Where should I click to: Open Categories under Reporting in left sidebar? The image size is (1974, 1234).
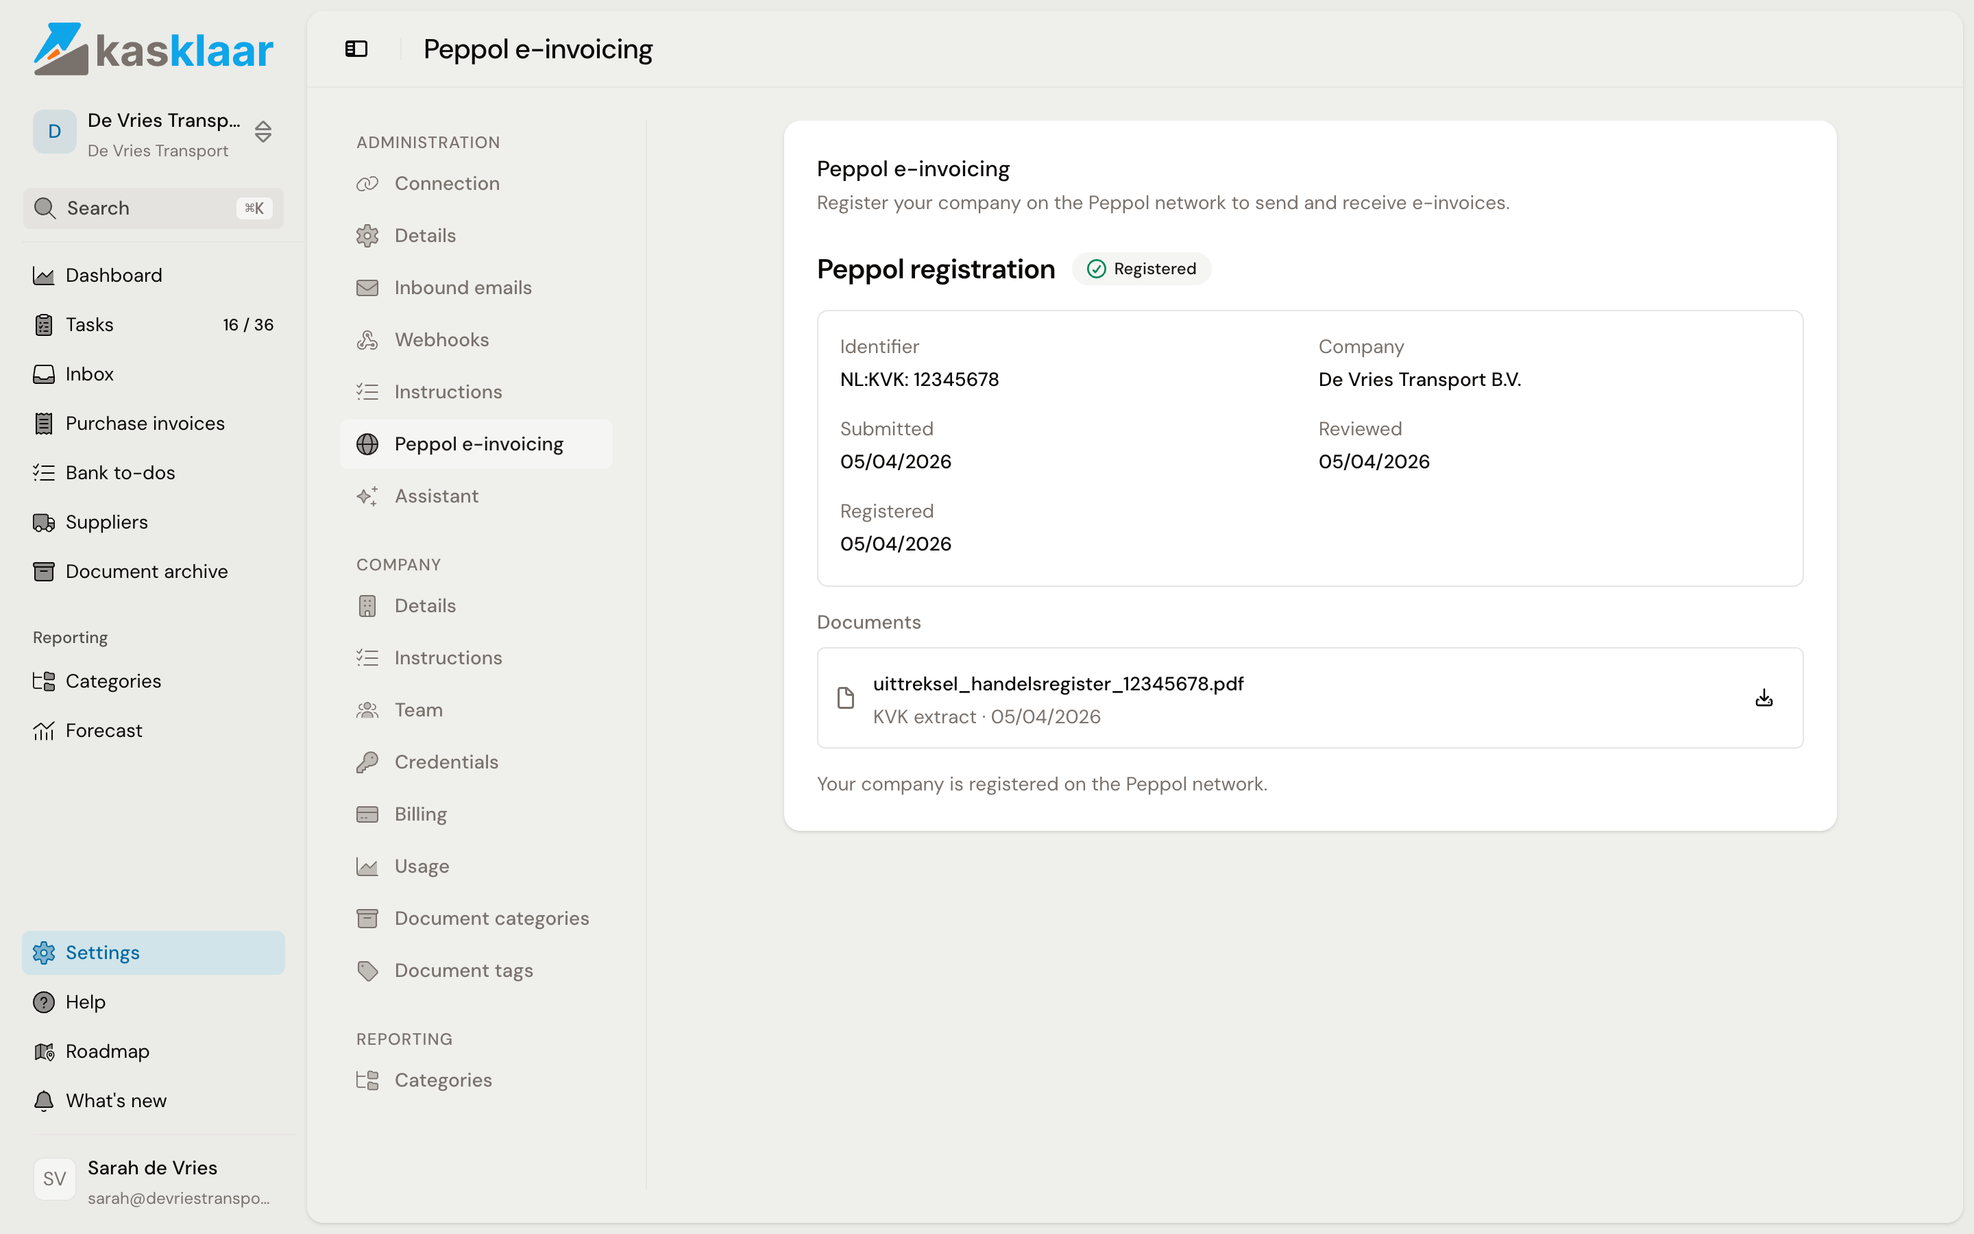point(154,681)
